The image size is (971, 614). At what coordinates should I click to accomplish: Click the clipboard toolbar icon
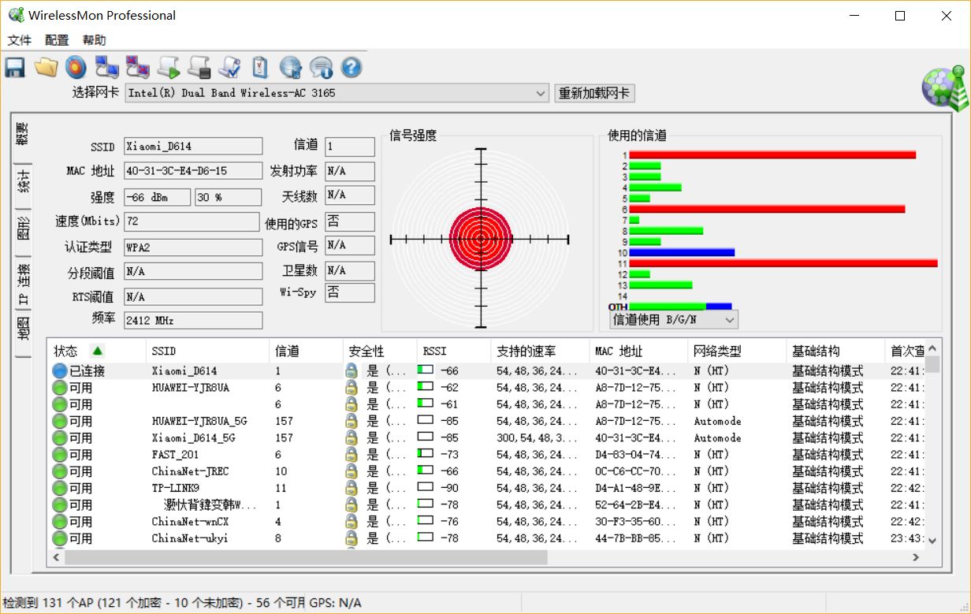(x=259, y=68)
